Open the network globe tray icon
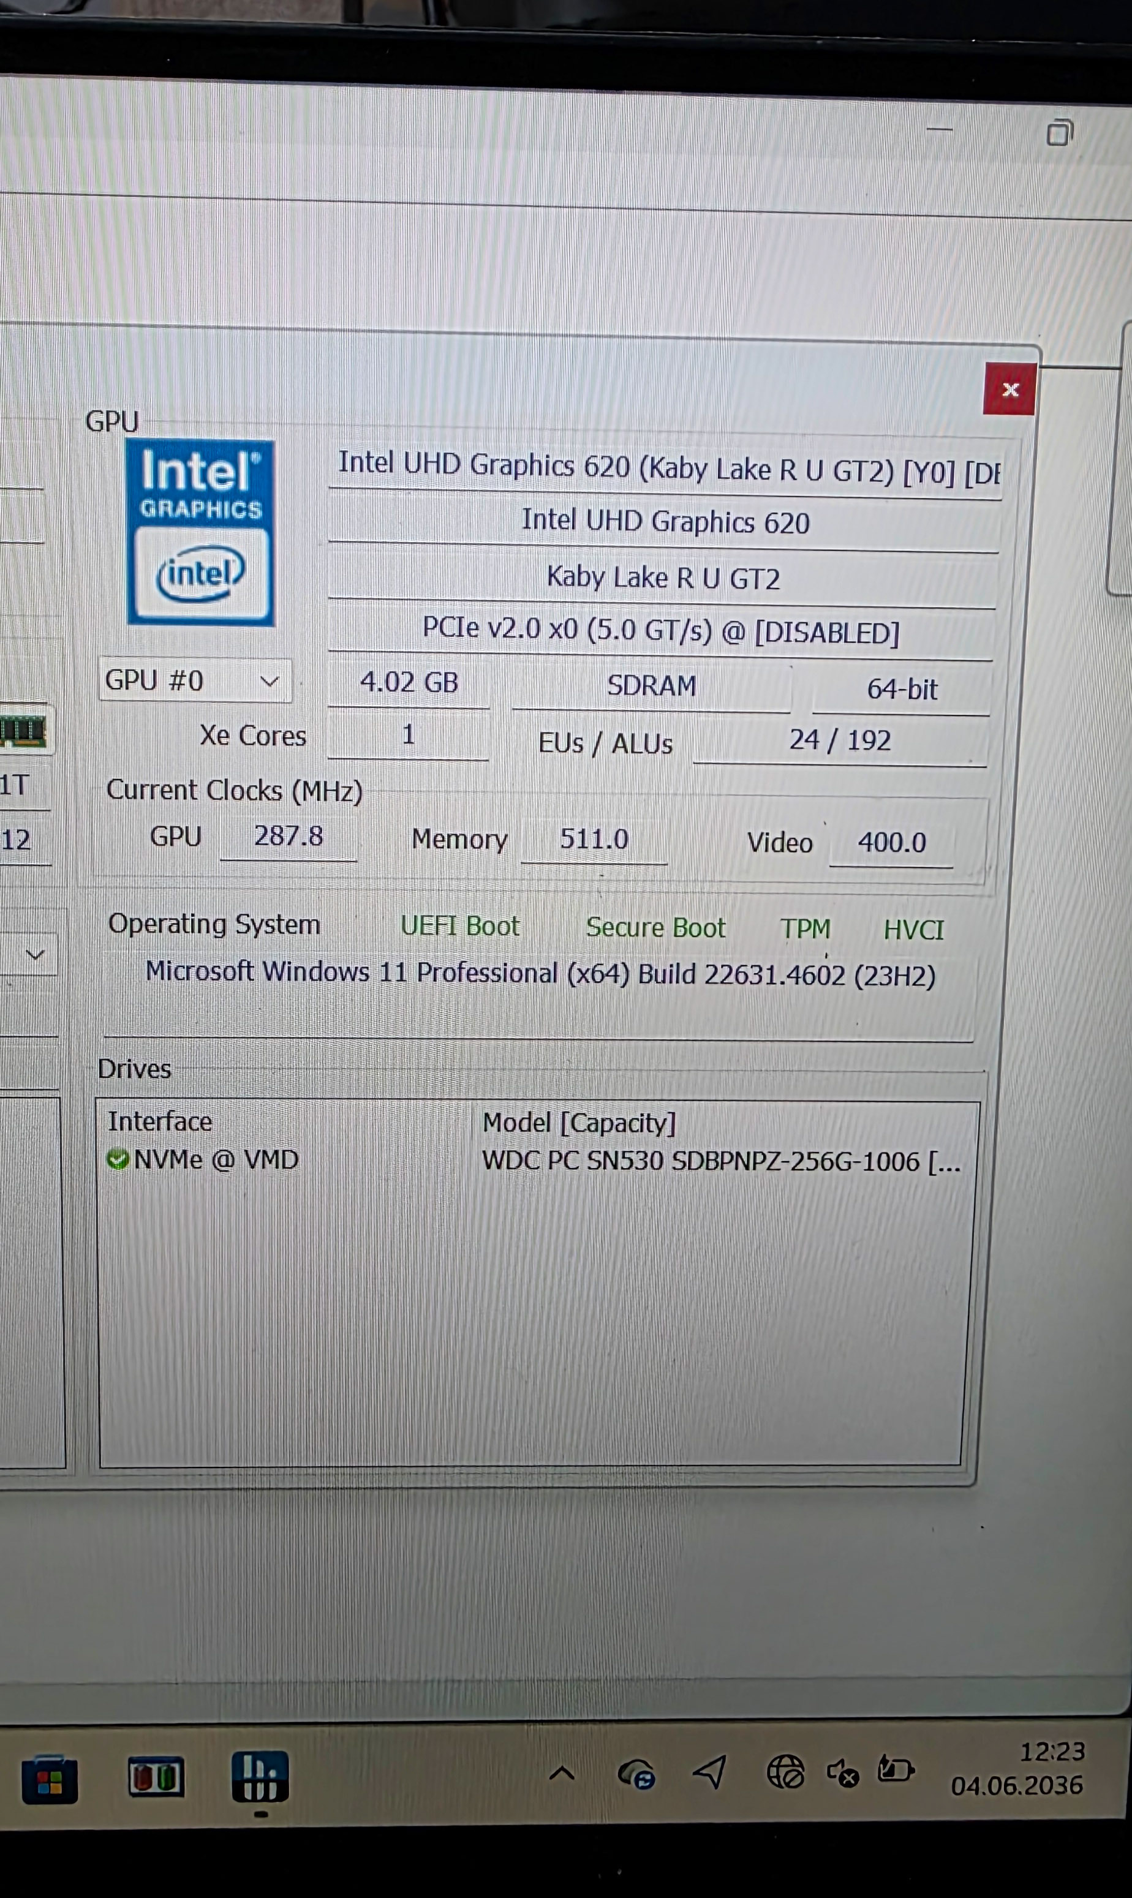This screenshot has width=1132, height=1898. [x=785, y=1771]
